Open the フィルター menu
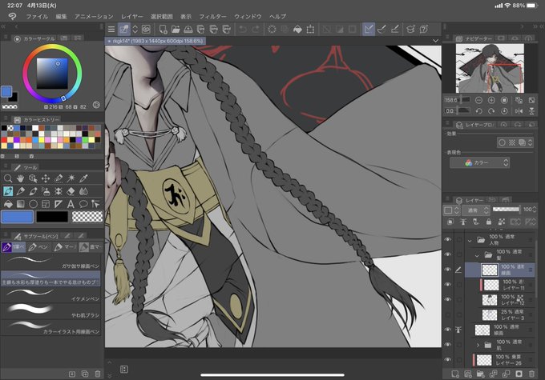 212,16
